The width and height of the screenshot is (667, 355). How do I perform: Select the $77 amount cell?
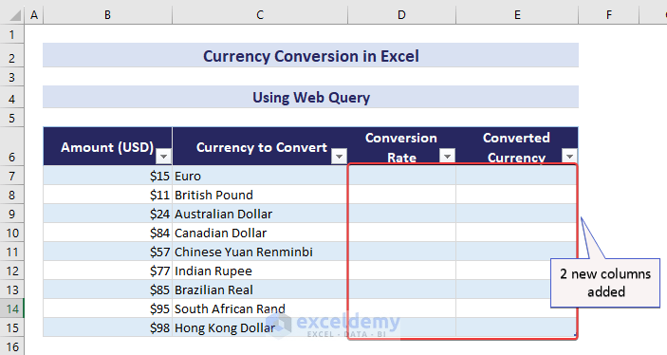coord(107,271)
